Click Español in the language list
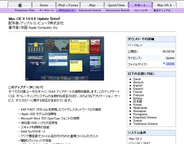This screenshot has width=184, height=144. tap(138, 89)
